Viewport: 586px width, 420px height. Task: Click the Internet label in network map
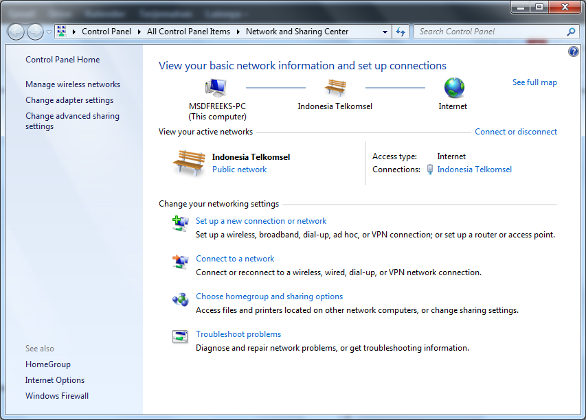453,106
